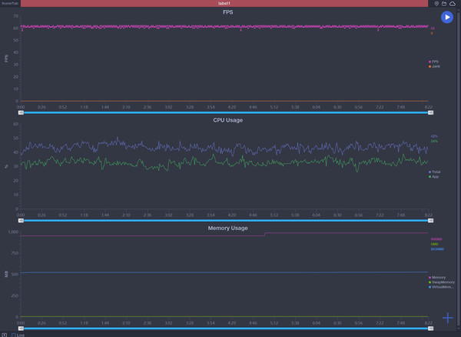Toggle the FPS series in legend
The image size is (461, 337).
tap(433, 62)
